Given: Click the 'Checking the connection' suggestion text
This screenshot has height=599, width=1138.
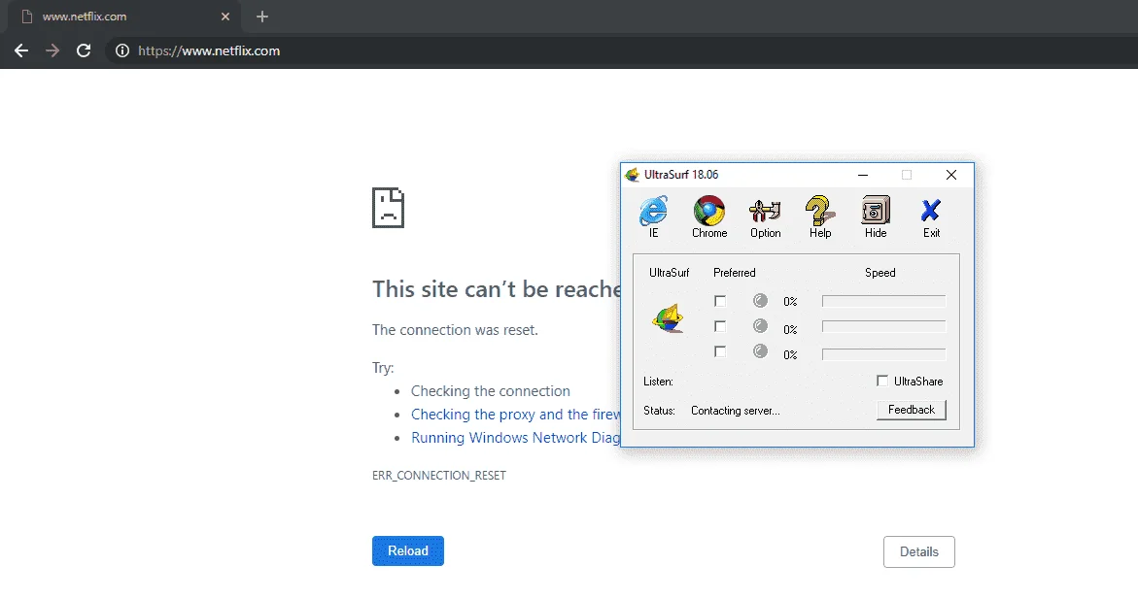Looking at the screenshot, I should [x=491, y=391].
